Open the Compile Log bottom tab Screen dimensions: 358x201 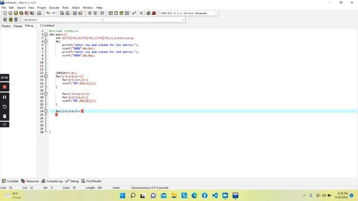point(52,181)
